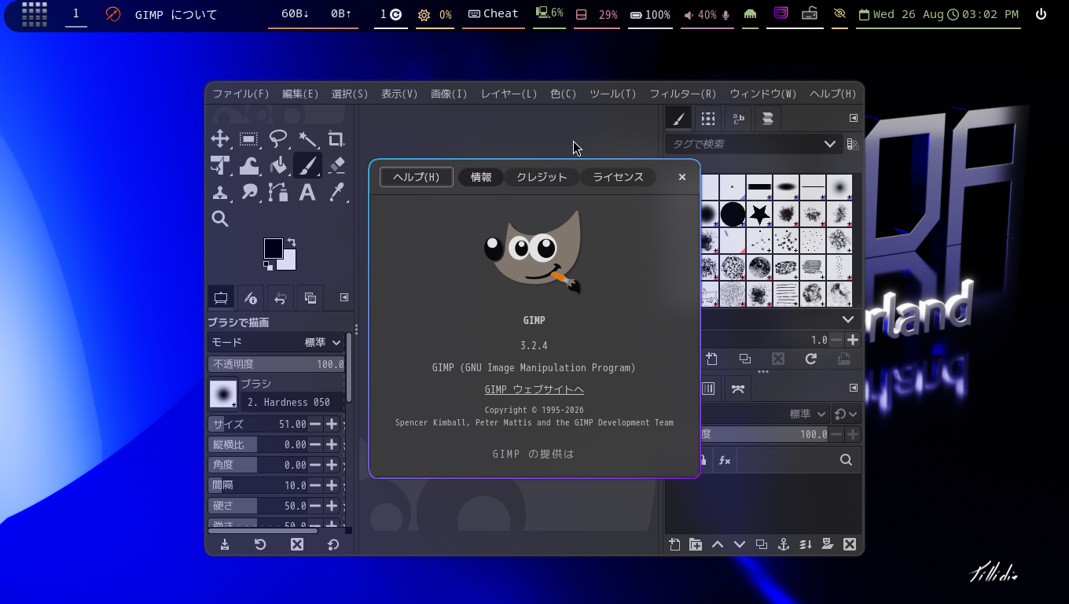This screenshot has width=1069, height=604.
Task: Select the Rectangle Select tool
Action: pyautogui.click(x=249, y=139)
